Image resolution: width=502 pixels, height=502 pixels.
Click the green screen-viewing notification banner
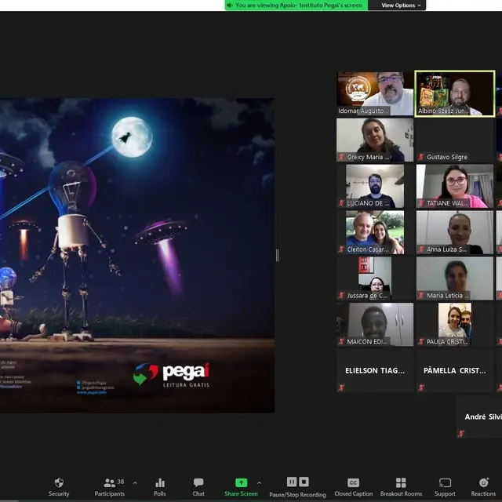[x=299, y=5]
